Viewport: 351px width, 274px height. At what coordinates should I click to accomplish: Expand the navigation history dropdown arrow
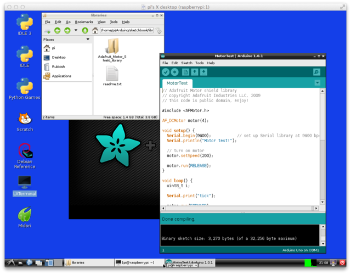point(76,30)
